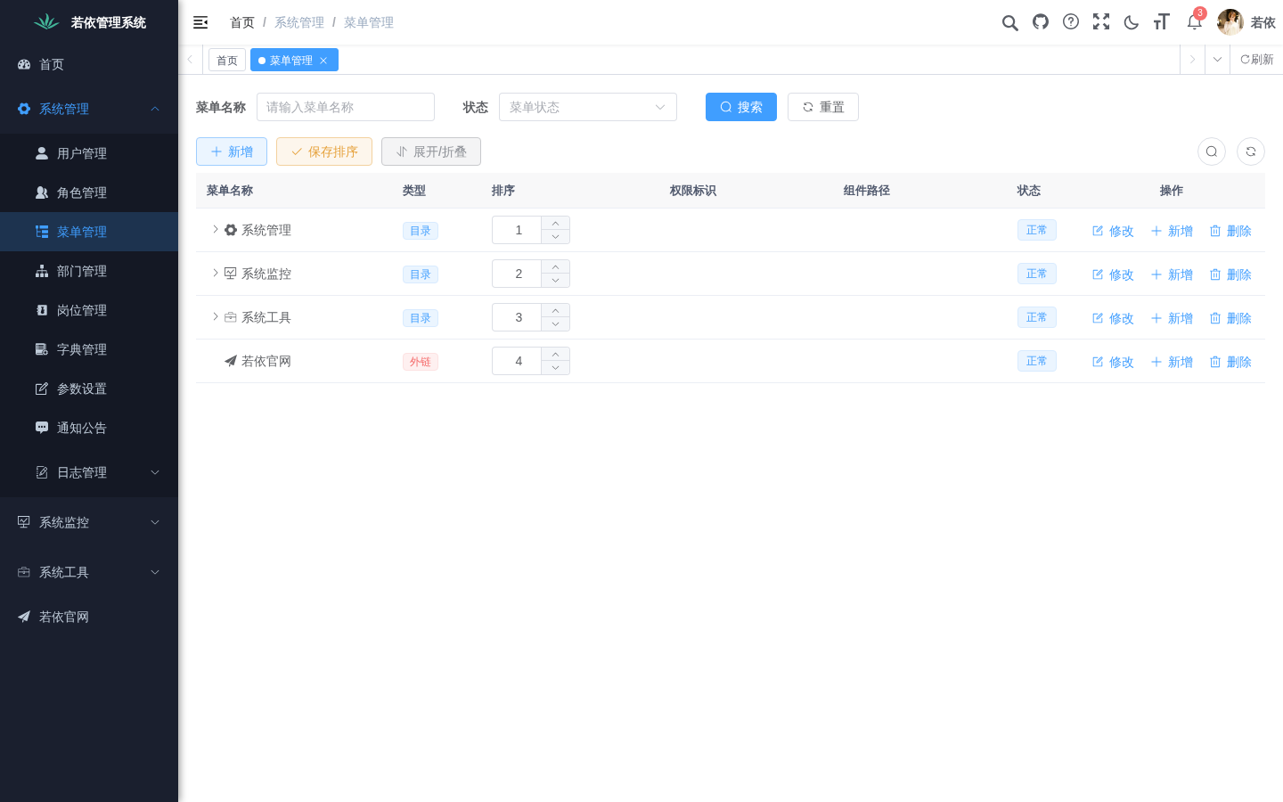Collapse the 系统管理 sidebar section
This screenshot has height=802, width=1283.
[89, 109]
